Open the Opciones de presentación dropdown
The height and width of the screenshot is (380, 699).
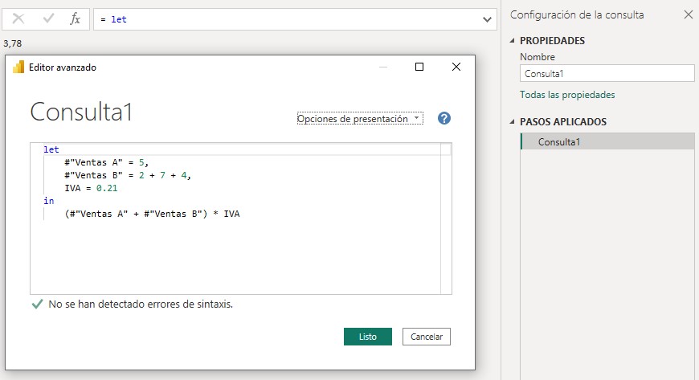[360, 119]
